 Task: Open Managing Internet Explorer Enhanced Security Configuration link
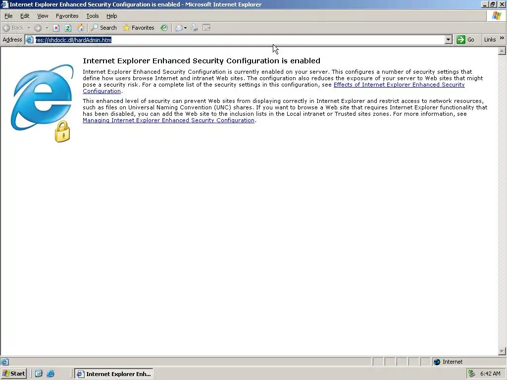pyautogui.click(x=168, y=120)
